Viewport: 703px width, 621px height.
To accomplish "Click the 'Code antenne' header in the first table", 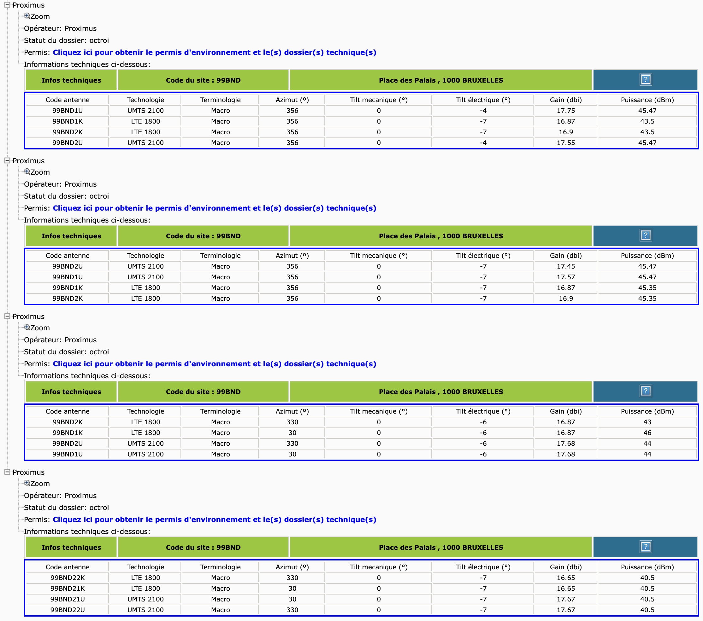I will point(68,100).
